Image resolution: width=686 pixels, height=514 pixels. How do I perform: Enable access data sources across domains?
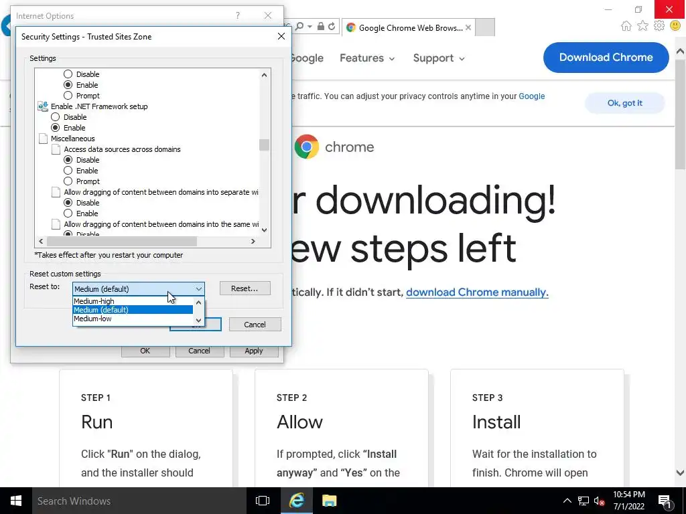68,171
